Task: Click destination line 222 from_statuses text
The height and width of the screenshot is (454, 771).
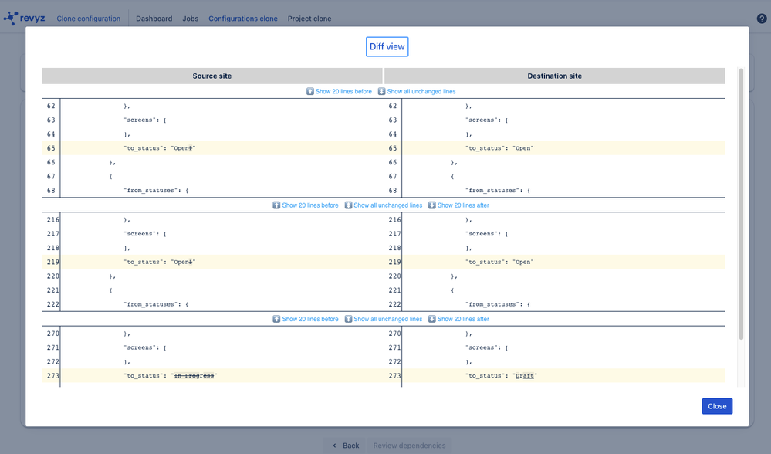Action: point(498,304)
